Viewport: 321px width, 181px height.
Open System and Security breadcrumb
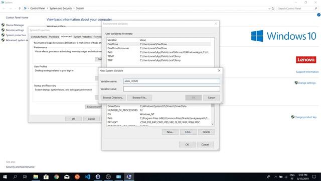[x=61, y=9]
